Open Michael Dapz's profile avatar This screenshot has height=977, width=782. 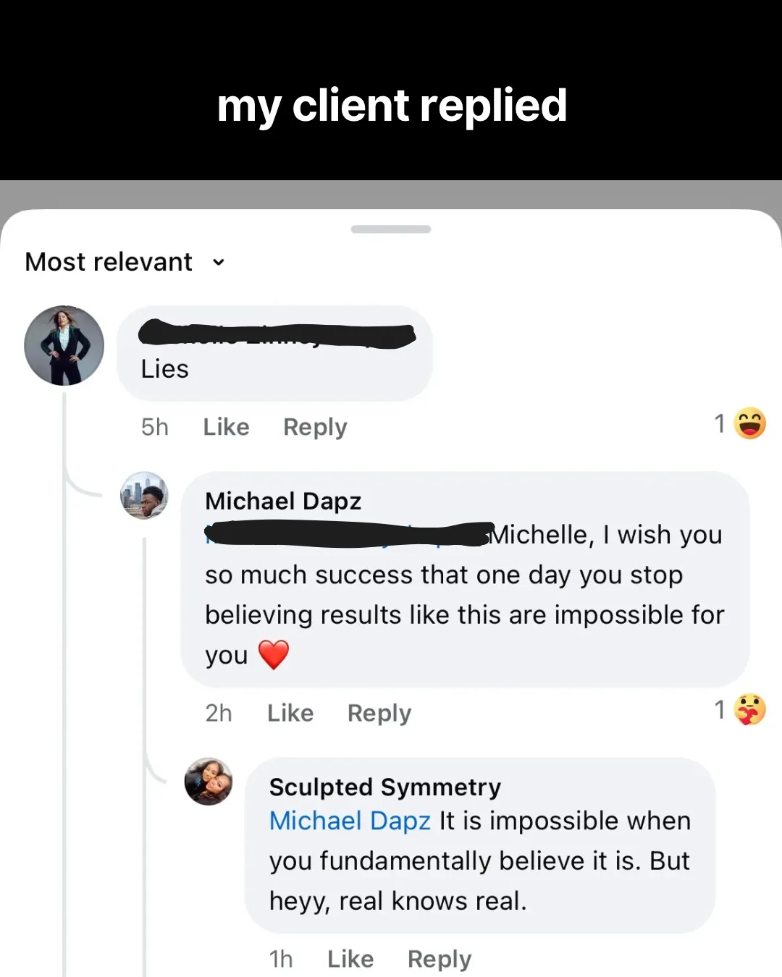tap(144, 496)
